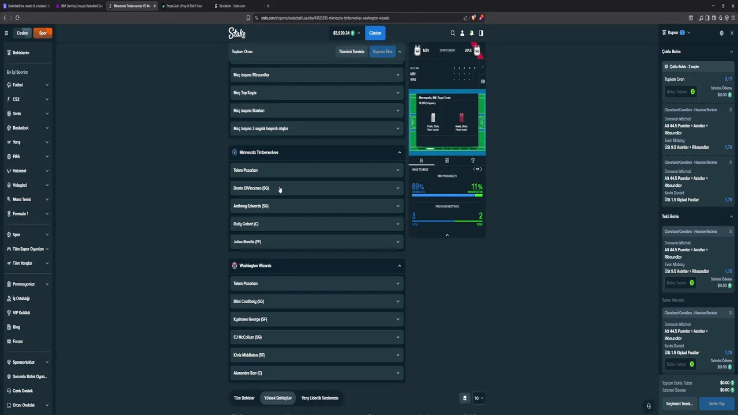Close the Kupon panel with X
Screen dimensions: 738x415
click(731, 33)
